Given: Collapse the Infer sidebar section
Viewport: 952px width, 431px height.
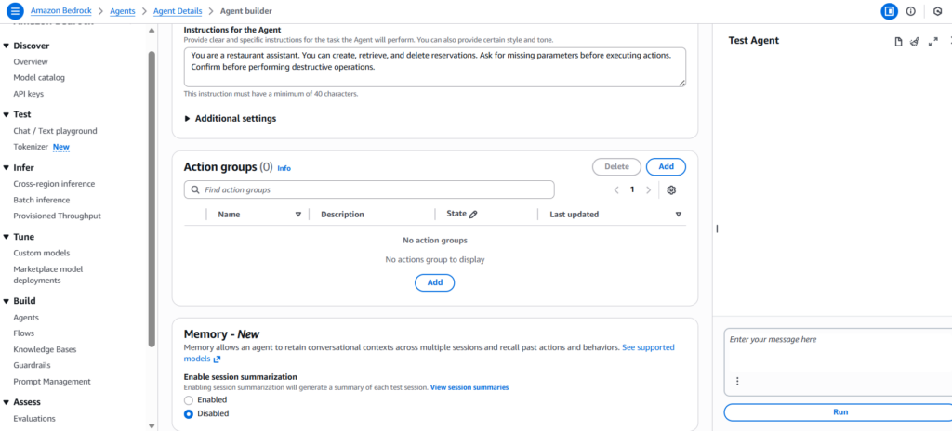Looking at the screenshot, I should (7, 168).
